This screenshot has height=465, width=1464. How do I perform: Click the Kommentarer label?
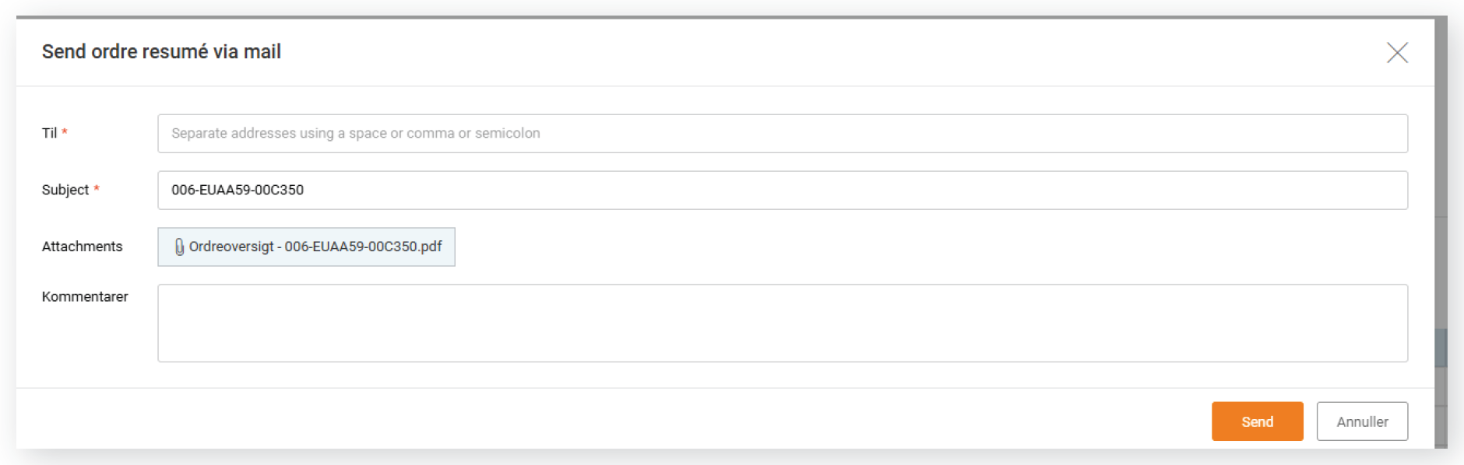click(85, 296)
